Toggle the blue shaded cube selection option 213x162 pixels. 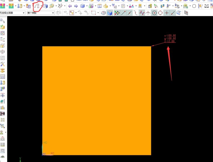110,13
